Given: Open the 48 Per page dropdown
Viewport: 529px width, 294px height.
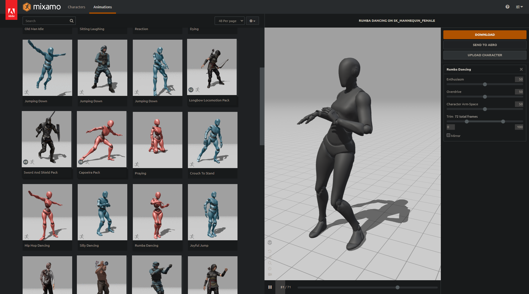Looking at the screenshot, I should tap(230, 21).
